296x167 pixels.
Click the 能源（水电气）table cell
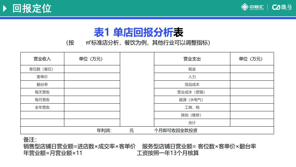click(x=192, y=100)
